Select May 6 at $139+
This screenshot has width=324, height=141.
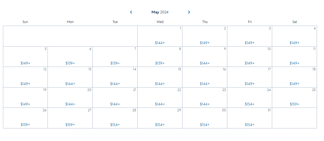point(70,63)
